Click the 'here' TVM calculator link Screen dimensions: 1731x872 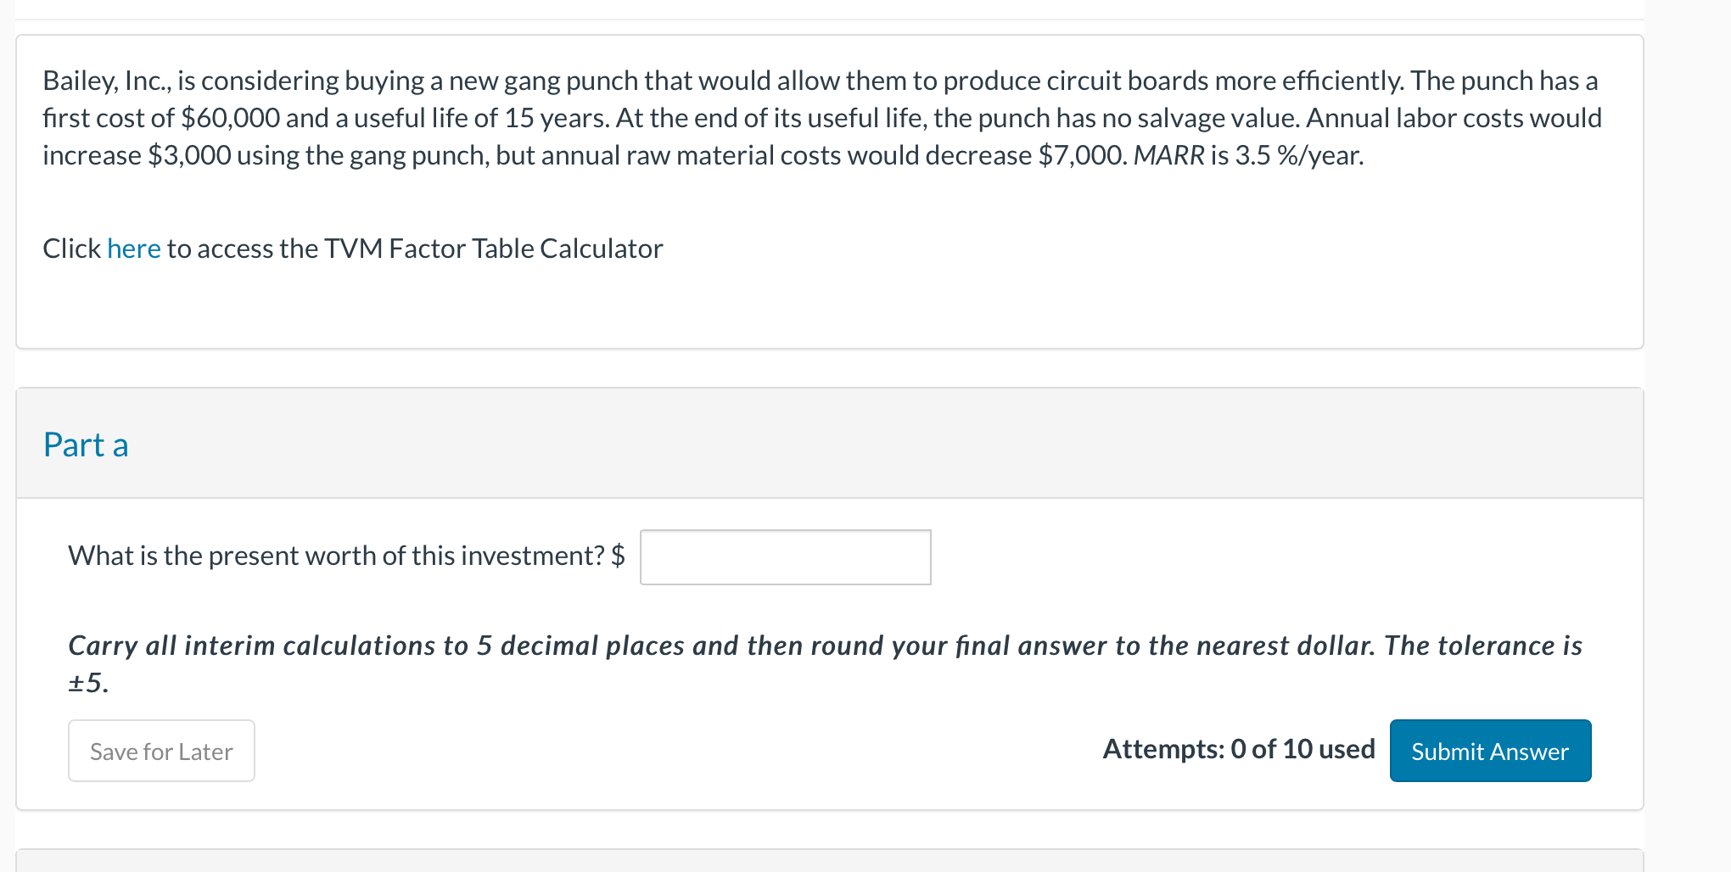click(133, 249)
